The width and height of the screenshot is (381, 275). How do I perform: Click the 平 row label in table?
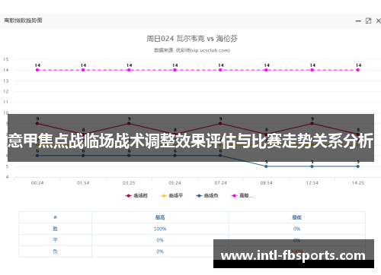click(55, 240)
